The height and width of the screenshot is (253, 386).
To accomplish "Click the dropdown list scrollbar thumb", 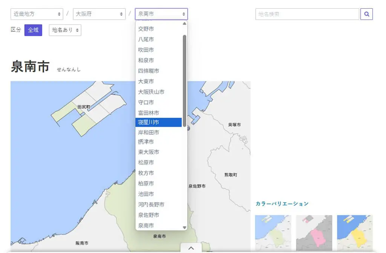I will (x=184, y=81).
